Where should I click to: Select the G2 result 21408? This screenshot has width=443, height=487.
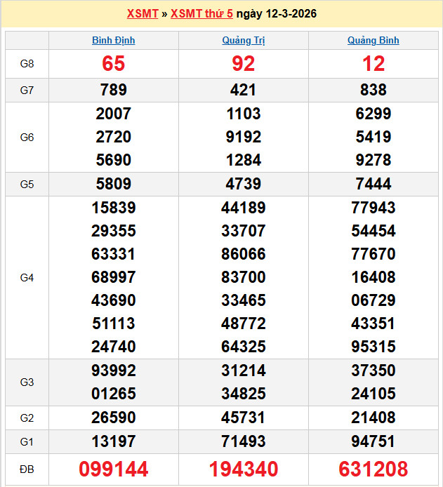[373, 418]
